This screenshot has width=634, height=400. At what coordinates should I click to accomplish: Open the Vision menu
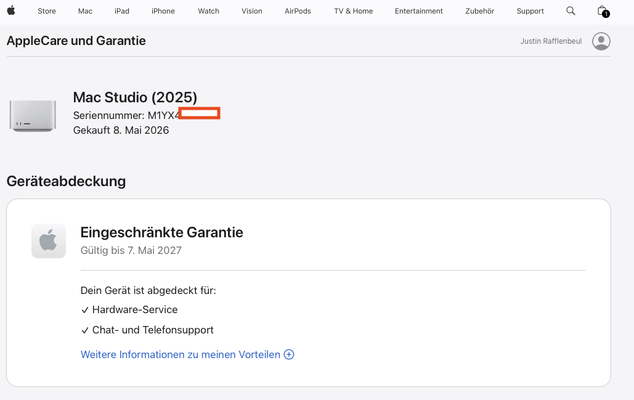(252, 11)
